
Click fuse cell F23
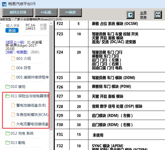point(60,34)
